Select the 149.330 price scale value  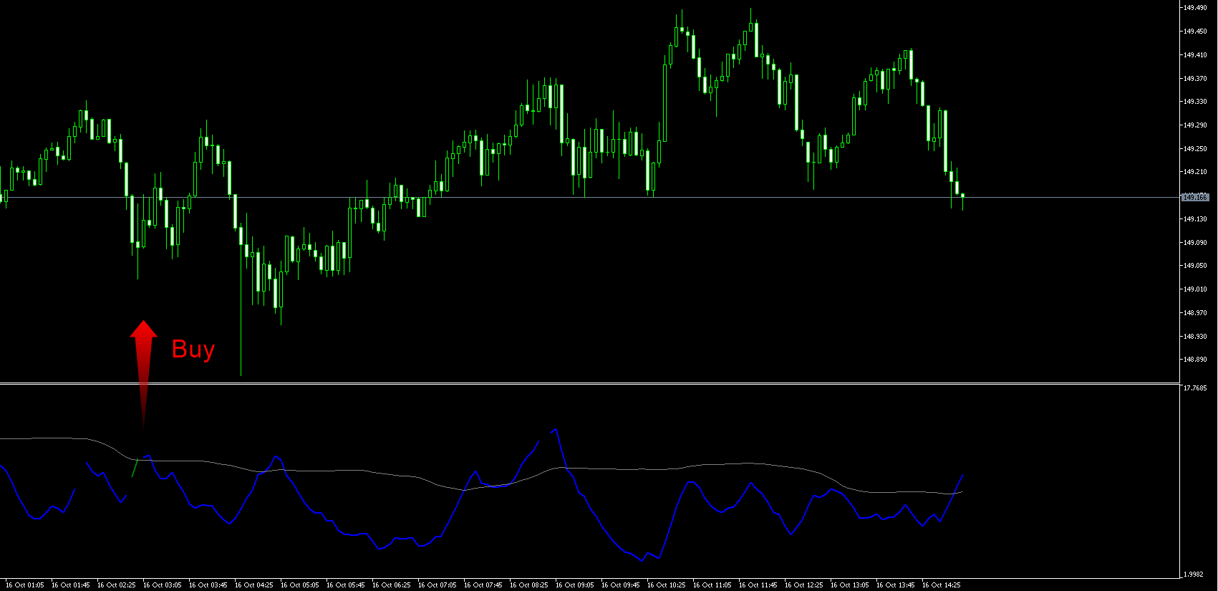(x=1195, y=102)
